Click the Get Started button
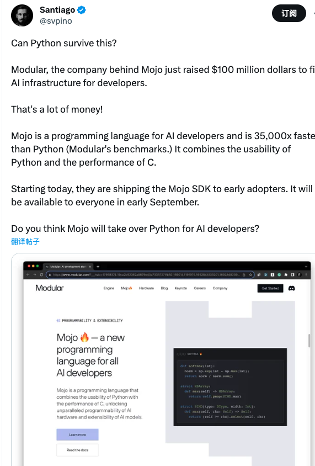 pos(270,288)
